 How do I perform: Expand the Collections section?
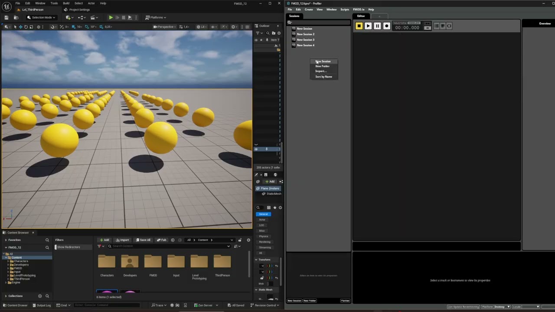6,296
